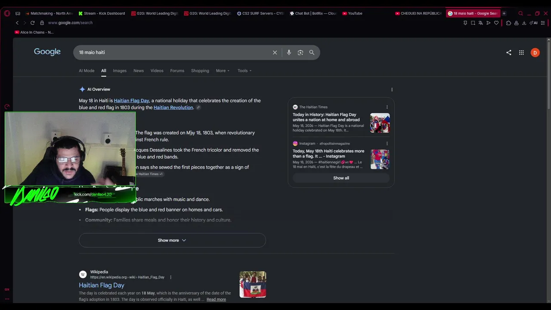Take a page snapshot with the capture icon
551x310 pixels.
click(x=473, y=23)
